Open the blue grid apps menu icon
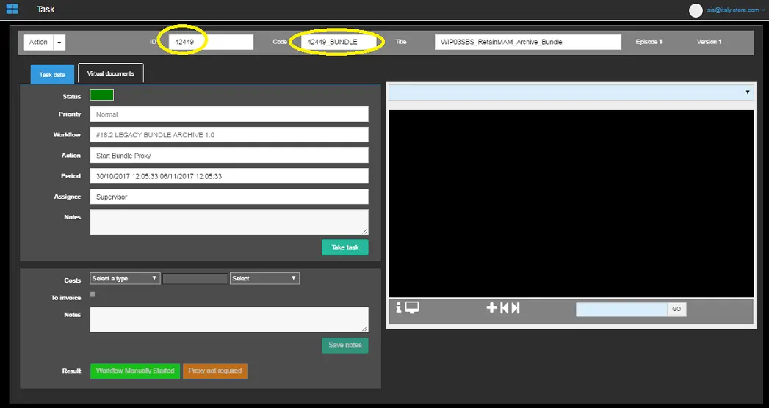The width and height of the screenshot is (769, 408). [x=12, y=10]
